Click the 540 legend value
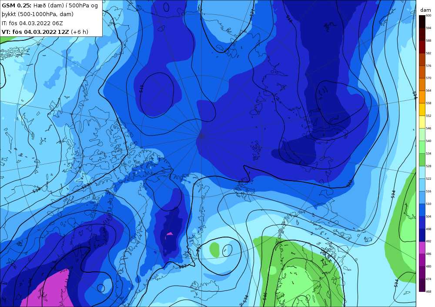This screenshot has width=435, height=307. pyautogui.click(x=428, y=141)
